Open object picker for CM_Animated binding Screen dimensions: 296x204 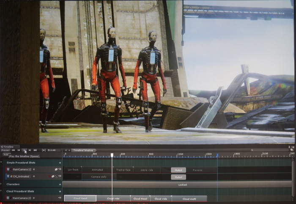[34, 176]
